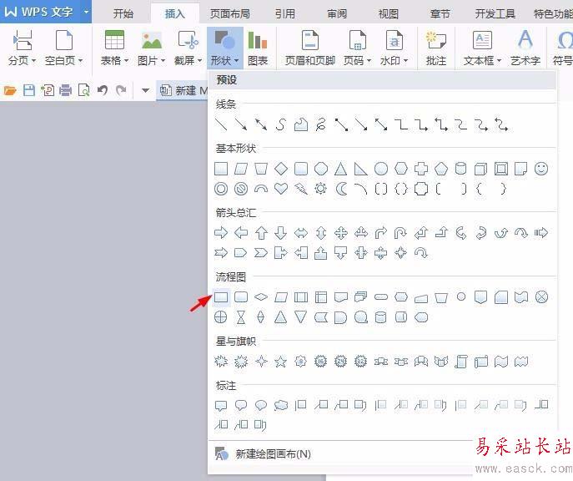573x481 pixels.
Task: Select the straight line shape
Action: [x=221, y=124]
